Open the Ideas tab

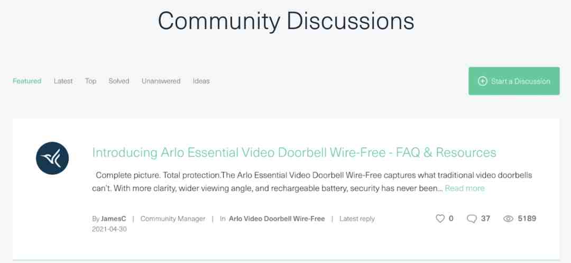tap(201, 81)
